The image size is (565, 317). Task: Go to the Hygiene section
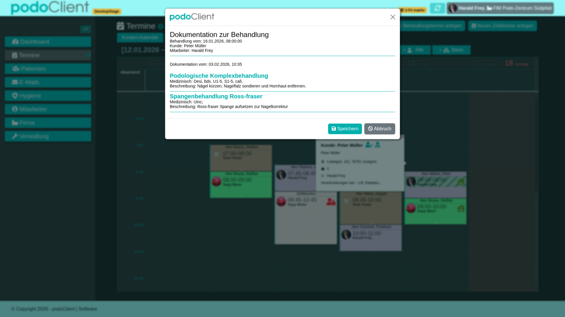[48, 95]
